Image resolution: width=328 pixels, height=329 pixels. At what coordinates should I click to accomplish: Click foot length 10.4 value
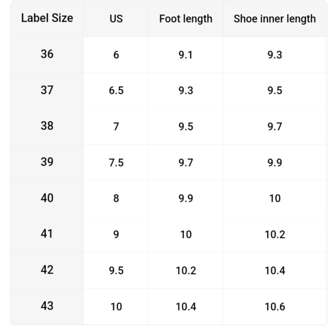(x=186, y=307)
